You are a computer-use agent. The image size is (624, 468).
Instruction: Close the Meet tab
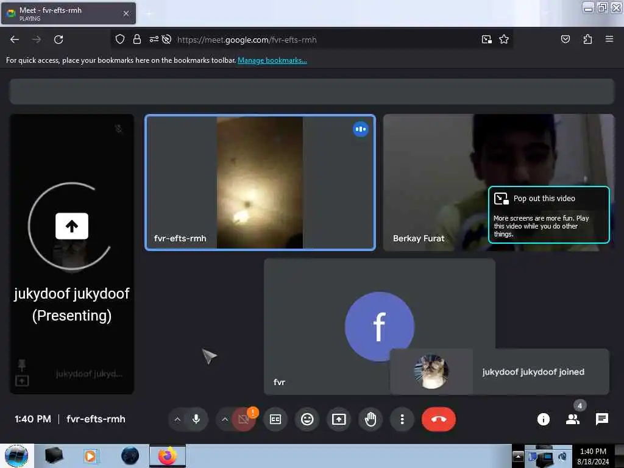pyautogui.click(x=126, y=13)
